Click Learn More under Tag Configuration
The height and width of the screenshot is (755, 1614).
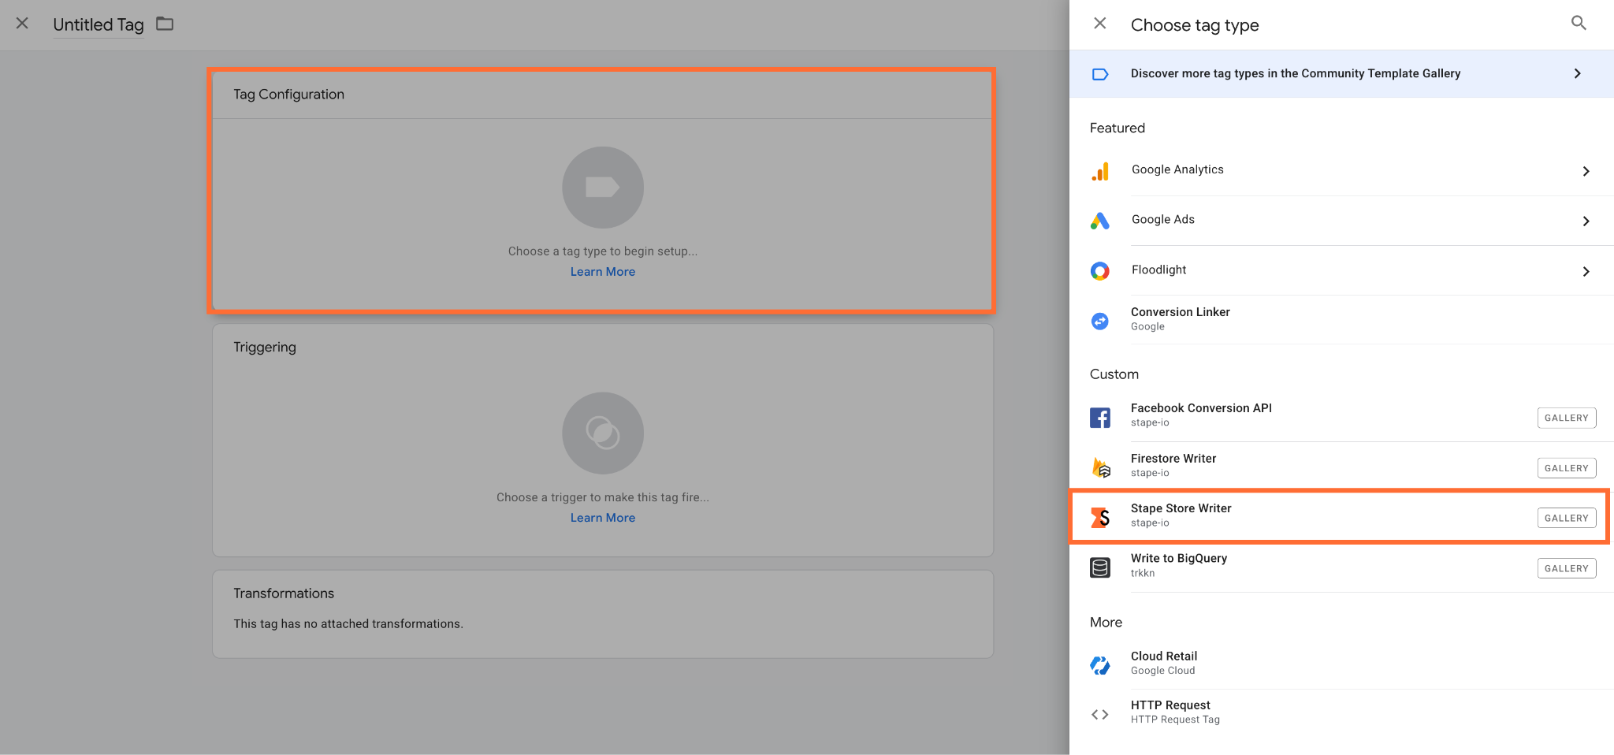[603, 272]
